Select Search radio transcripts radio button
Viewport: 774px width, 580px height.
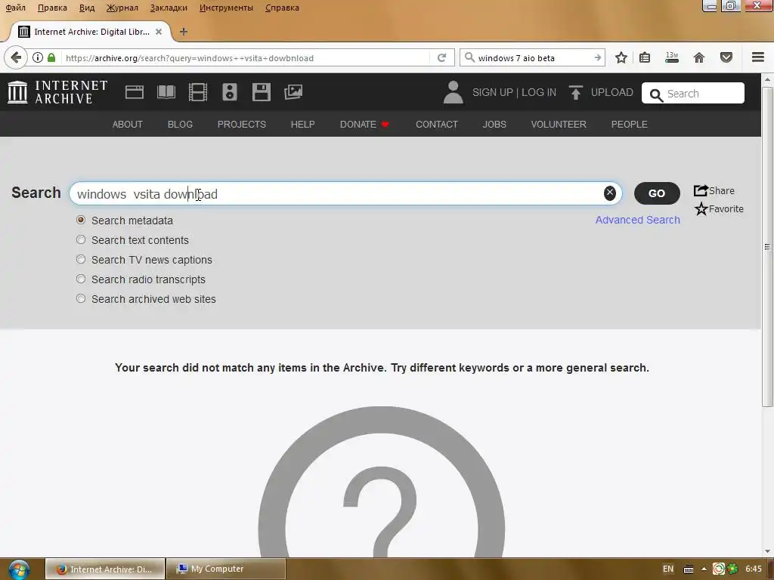pyautogui.click(x=81, y=279)
